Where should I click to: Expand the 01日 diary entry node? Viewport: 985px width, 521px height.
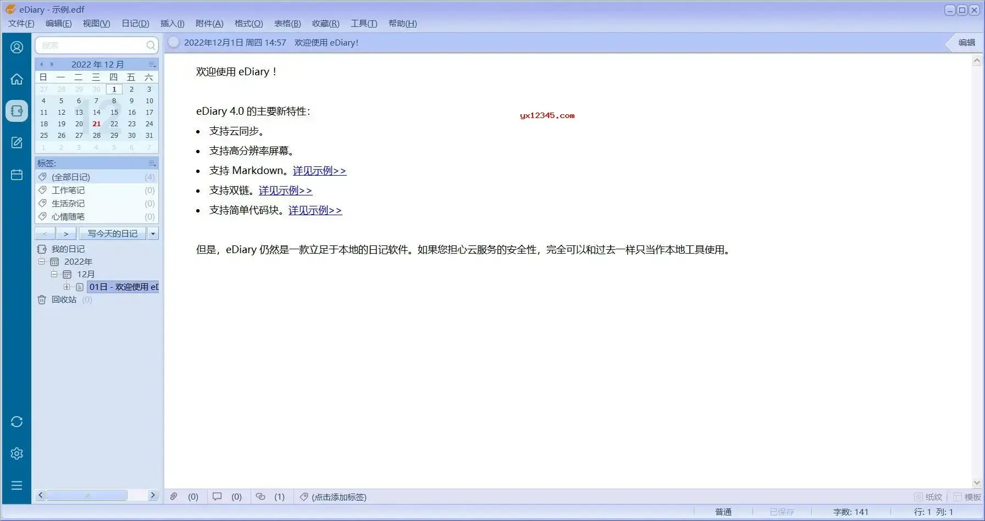point(67,287)
